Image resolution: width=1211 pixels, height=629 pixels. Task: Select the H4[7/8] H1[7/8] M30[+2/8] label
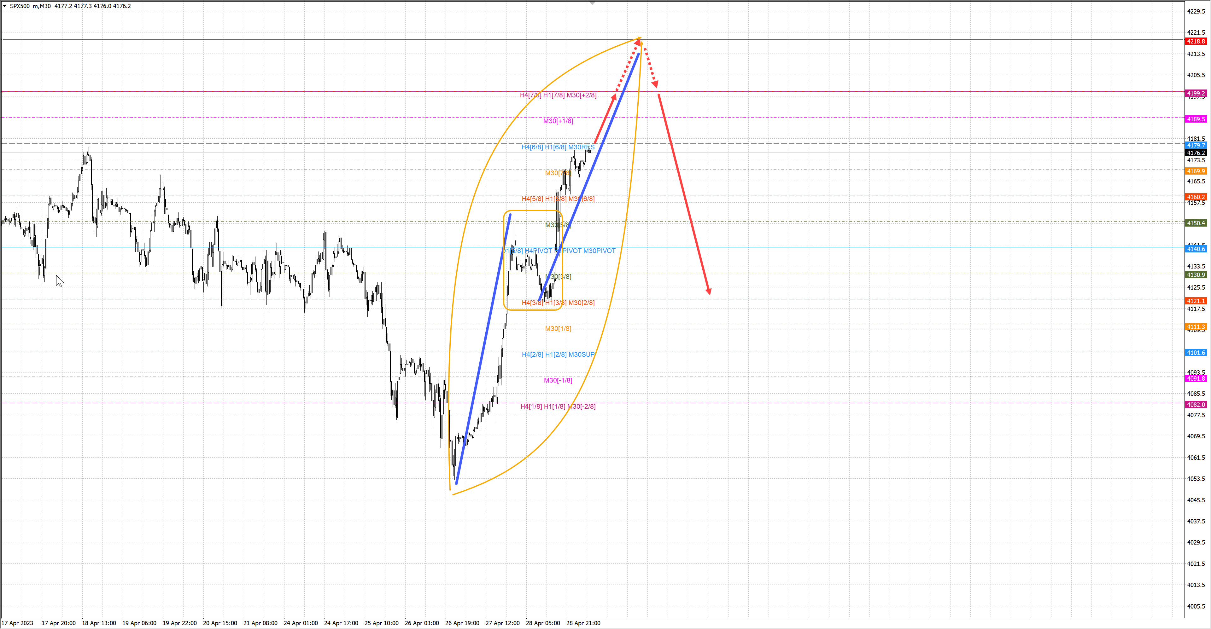(558, 95)
